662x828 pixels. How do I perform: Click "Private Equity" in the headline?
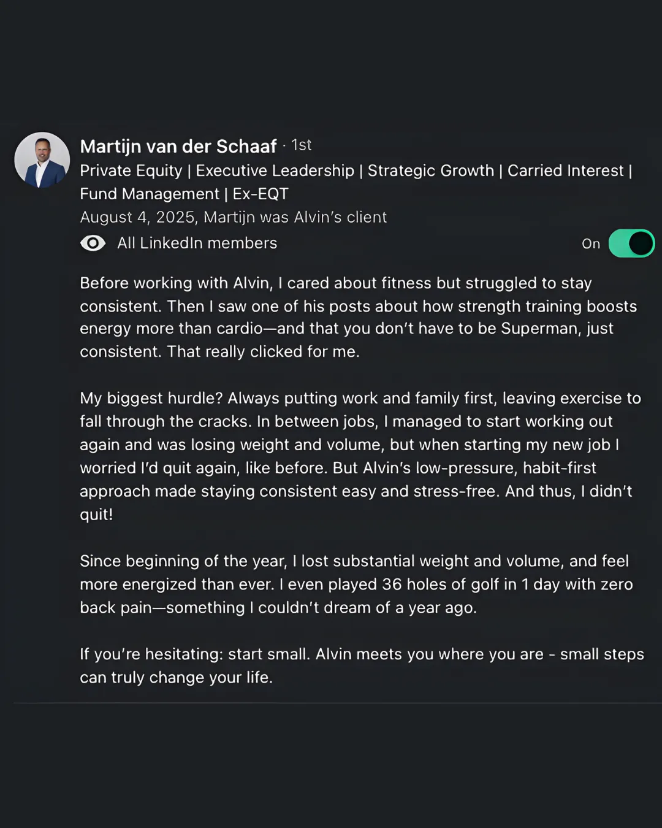131,171
